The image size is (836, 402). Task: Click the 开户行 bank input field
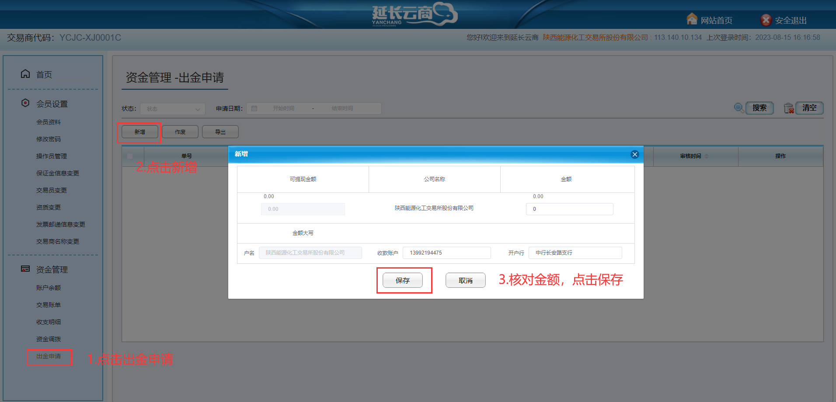click(575, 253)
